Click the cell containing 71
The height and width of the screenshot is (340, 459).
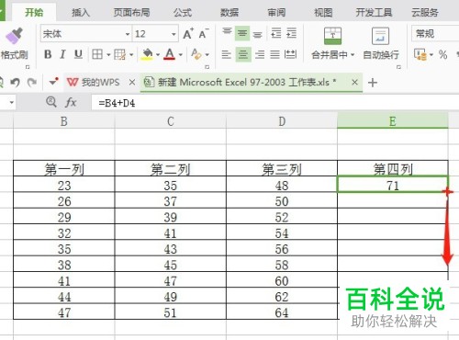(x=393, y=185)
